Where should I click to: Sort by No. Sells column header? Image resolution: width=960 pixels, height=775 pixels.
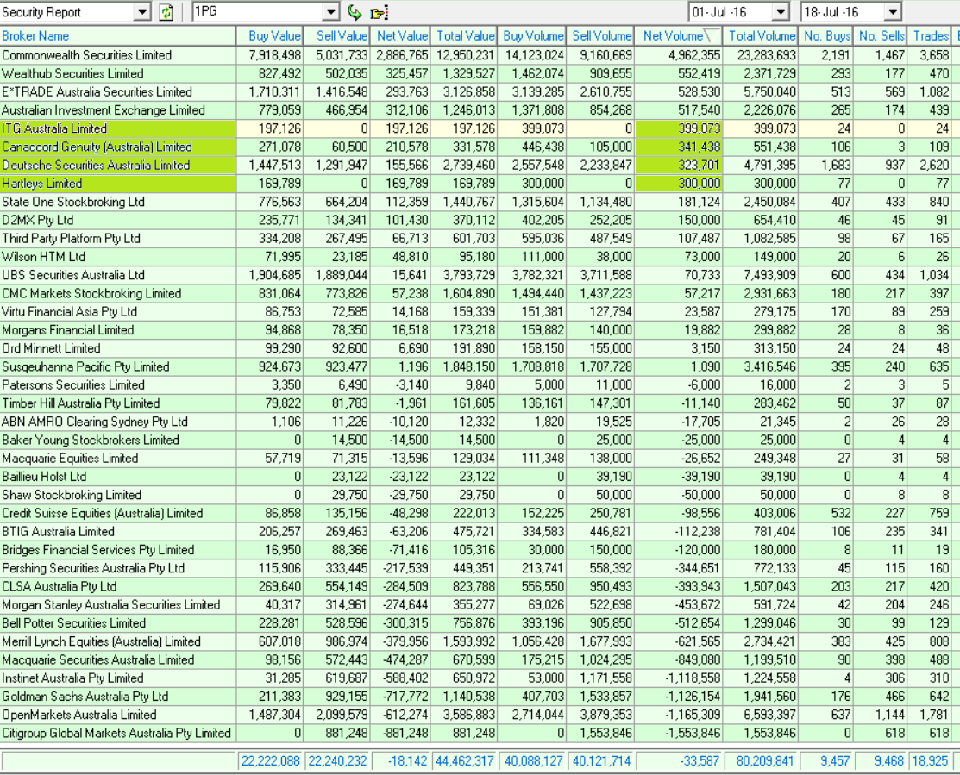(881, 36)
